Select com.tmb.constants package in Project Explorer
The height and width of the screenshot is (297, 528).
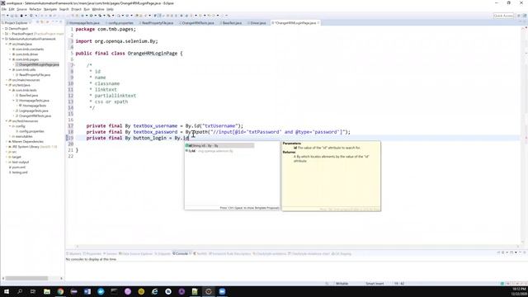(x=30, y=49)
